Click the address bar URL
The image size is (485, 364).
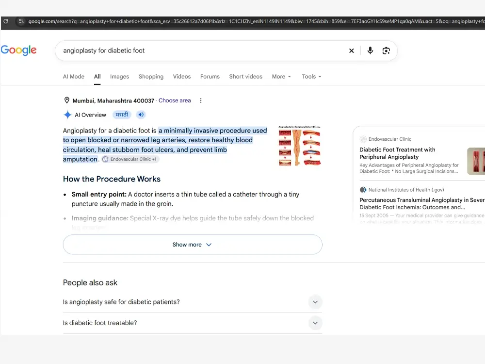pyautogui.click(x=256, y=21)
